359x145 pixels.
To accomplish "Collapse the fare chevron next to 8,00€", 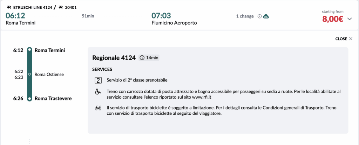I will [349, 19].
